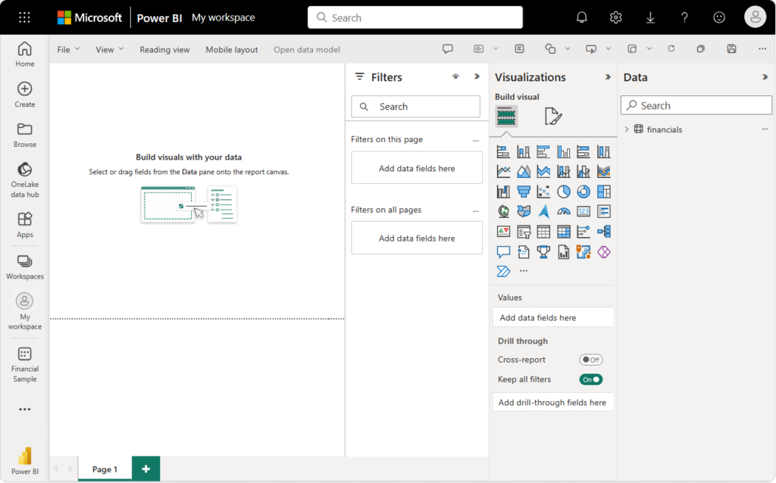Image resolution: width=776 pixels, height=483 pixels.
Task: Open the Financial Sample item
Action: click(x=25, y=365)
